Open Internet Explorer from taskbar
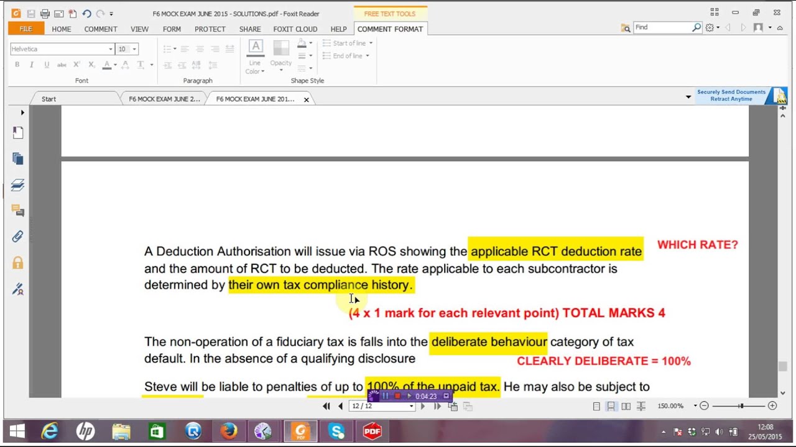 (50, 431)
